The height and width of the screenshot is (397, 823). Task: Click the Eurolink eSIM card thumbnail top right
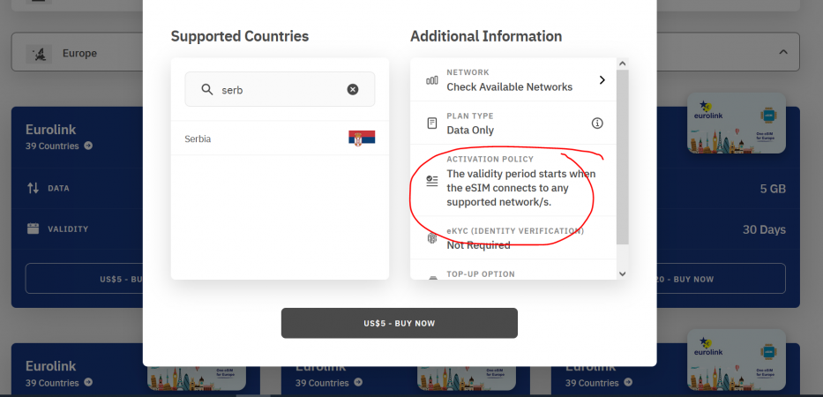(737, 123)
